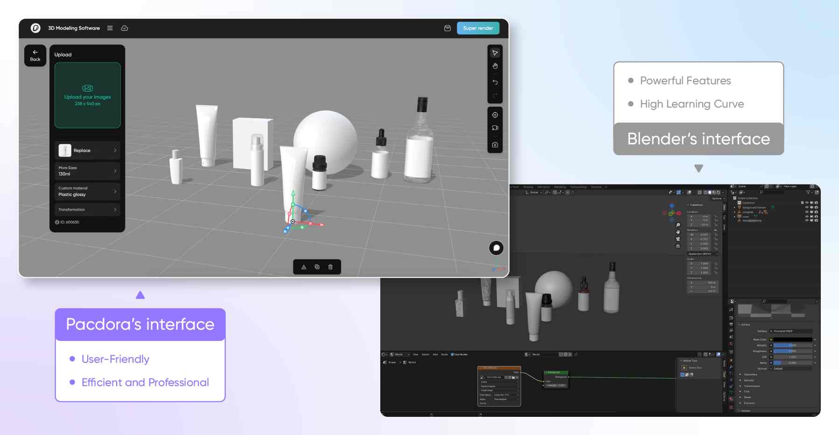Open the Add menu in node editor
Image resolution: width=839 pixels, height=435 pixels.
435,354
